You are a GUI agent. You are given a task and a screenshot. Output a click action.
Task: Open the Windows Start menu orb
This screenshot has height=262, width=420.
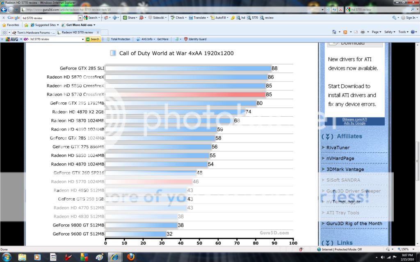click(7, 257)
